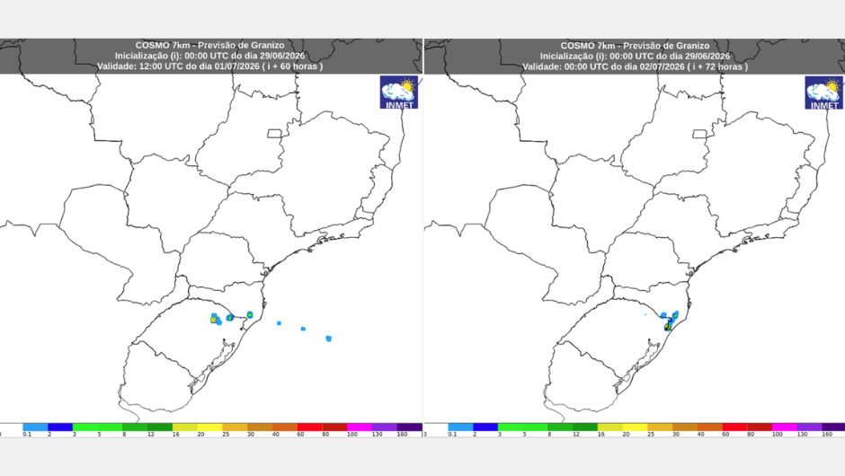This screenshot has width=845, height=476.
Task: Pick the bright red 60–80 swatch on 72-hour legend
Action: (x=735, y=427)
